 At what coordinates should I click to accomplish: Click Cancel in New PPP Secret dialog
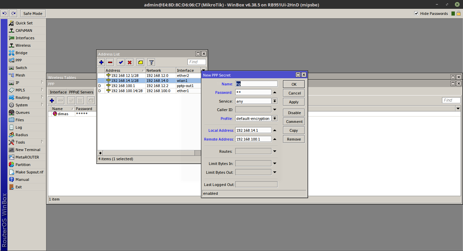click(x=294, y=93)
